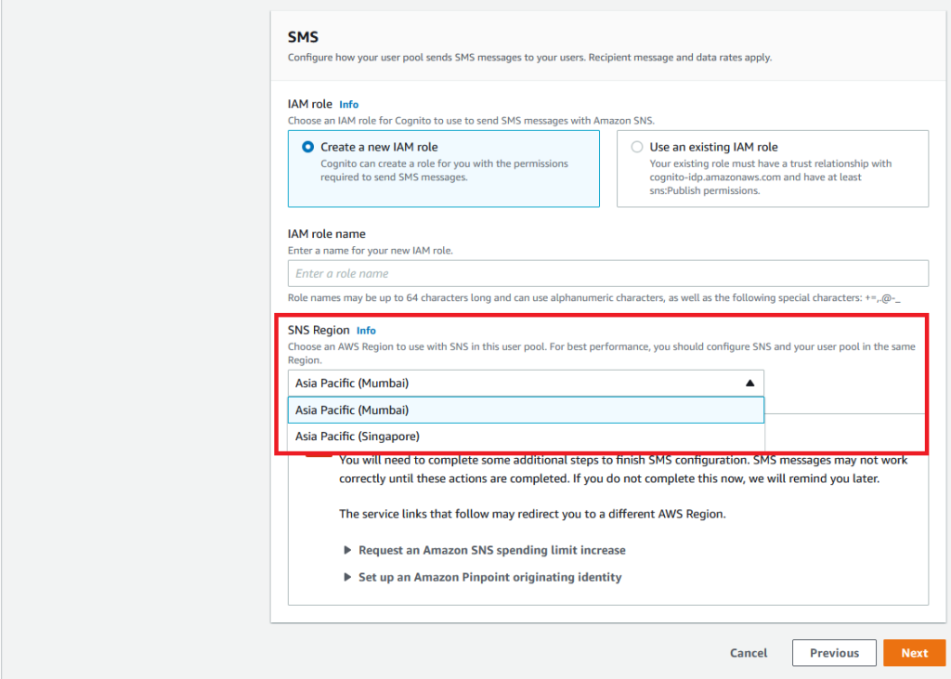Image resolution: width=951 pixels, height=679 pixels.
Task: Click the Info link next to SNS Region
Action: 366,330
